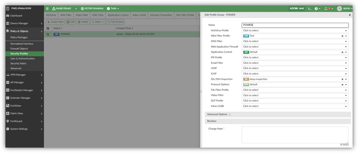
Task: Click the Create New button
Action: pyautogui.click(x=55, y=22)
